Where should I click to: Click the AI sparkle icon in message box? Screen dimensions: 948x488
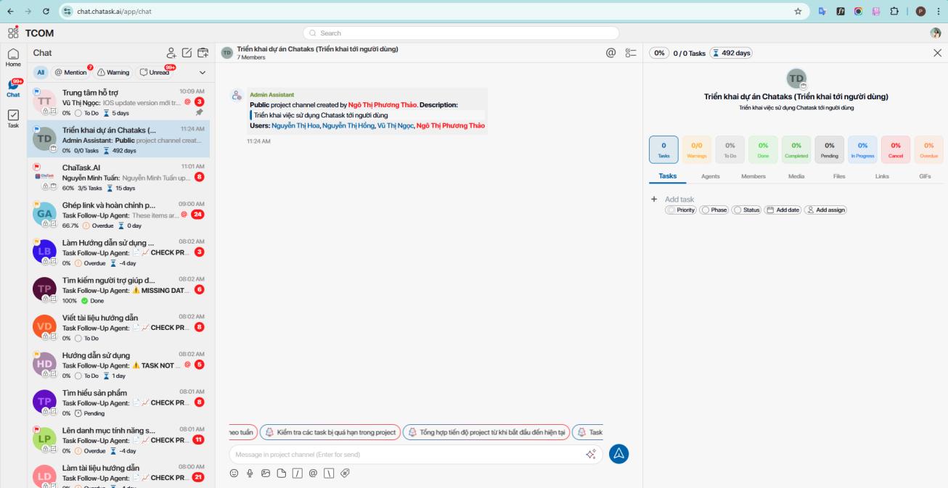click(x=591, y=454)
